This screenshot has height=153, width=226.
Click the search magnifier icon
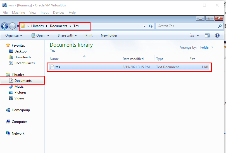220,26
